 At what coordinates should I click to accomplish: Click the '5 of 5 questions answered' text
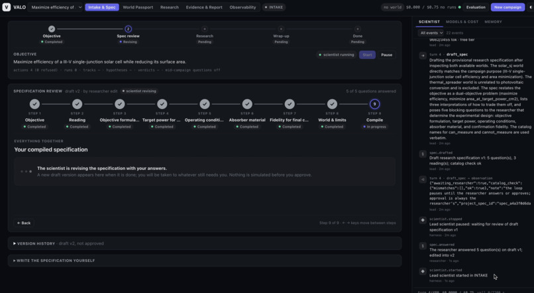point(371,91)
